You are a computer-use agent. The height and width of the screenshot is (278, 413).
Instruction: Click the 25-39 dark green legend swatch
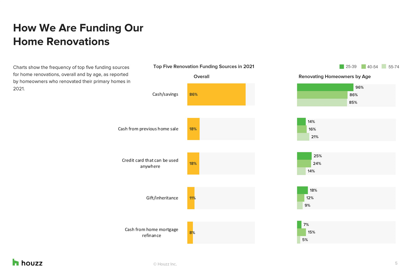342,67
